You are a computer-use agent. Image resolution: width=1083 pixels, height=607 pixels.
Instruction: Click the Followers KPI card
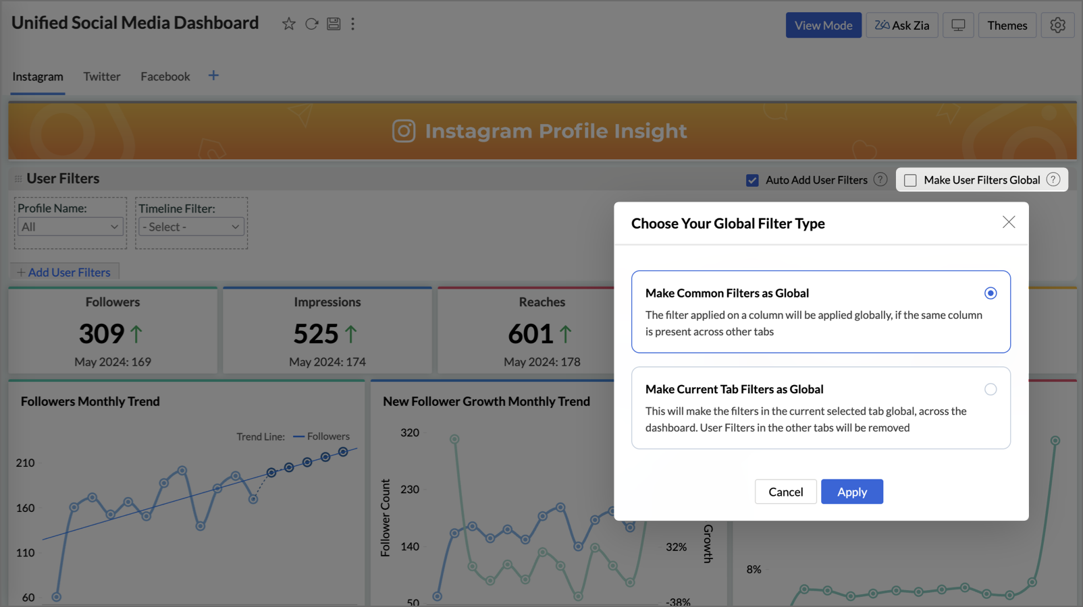coord(113,330)
